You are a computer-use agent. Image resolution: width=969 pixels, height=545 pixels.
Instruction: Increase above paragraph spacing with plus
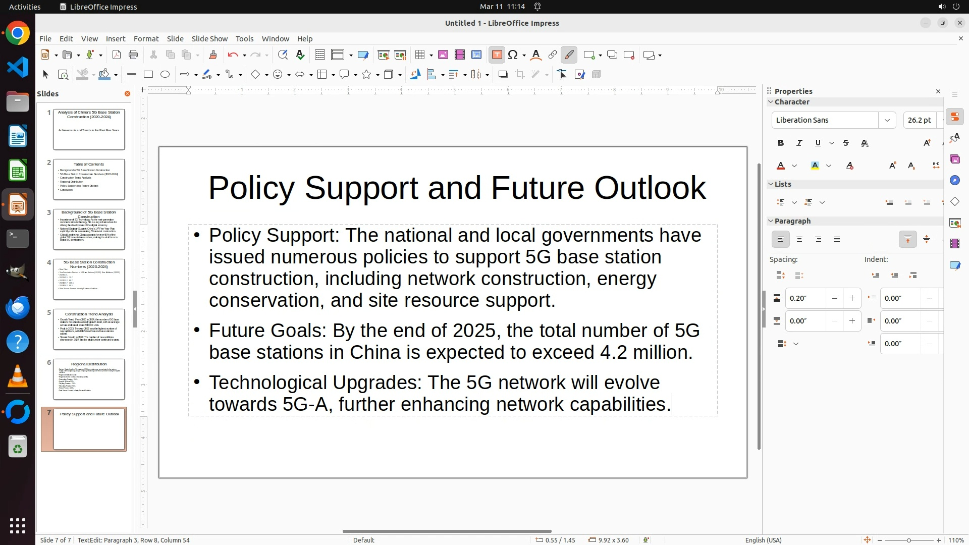click(x=852, y=298)
